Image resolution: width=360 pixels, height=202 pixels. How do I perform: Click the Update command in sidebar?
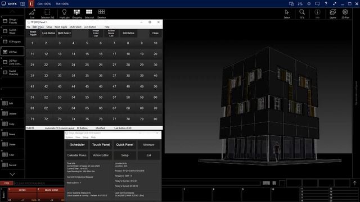point(12,113)
